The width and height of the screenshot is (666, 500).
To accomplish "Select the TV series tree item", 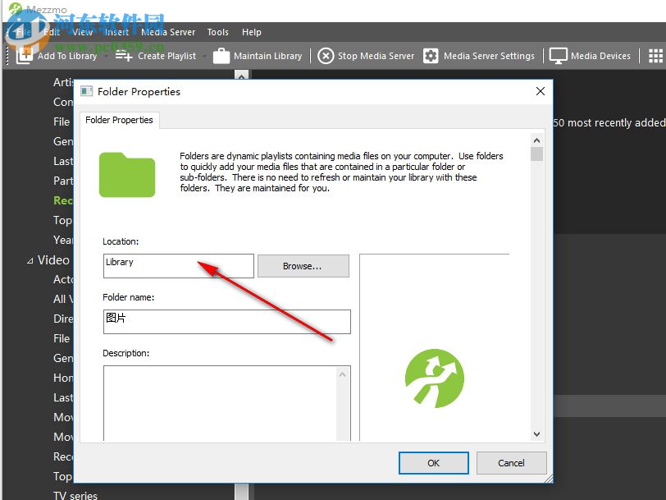I will pos(75,495).
